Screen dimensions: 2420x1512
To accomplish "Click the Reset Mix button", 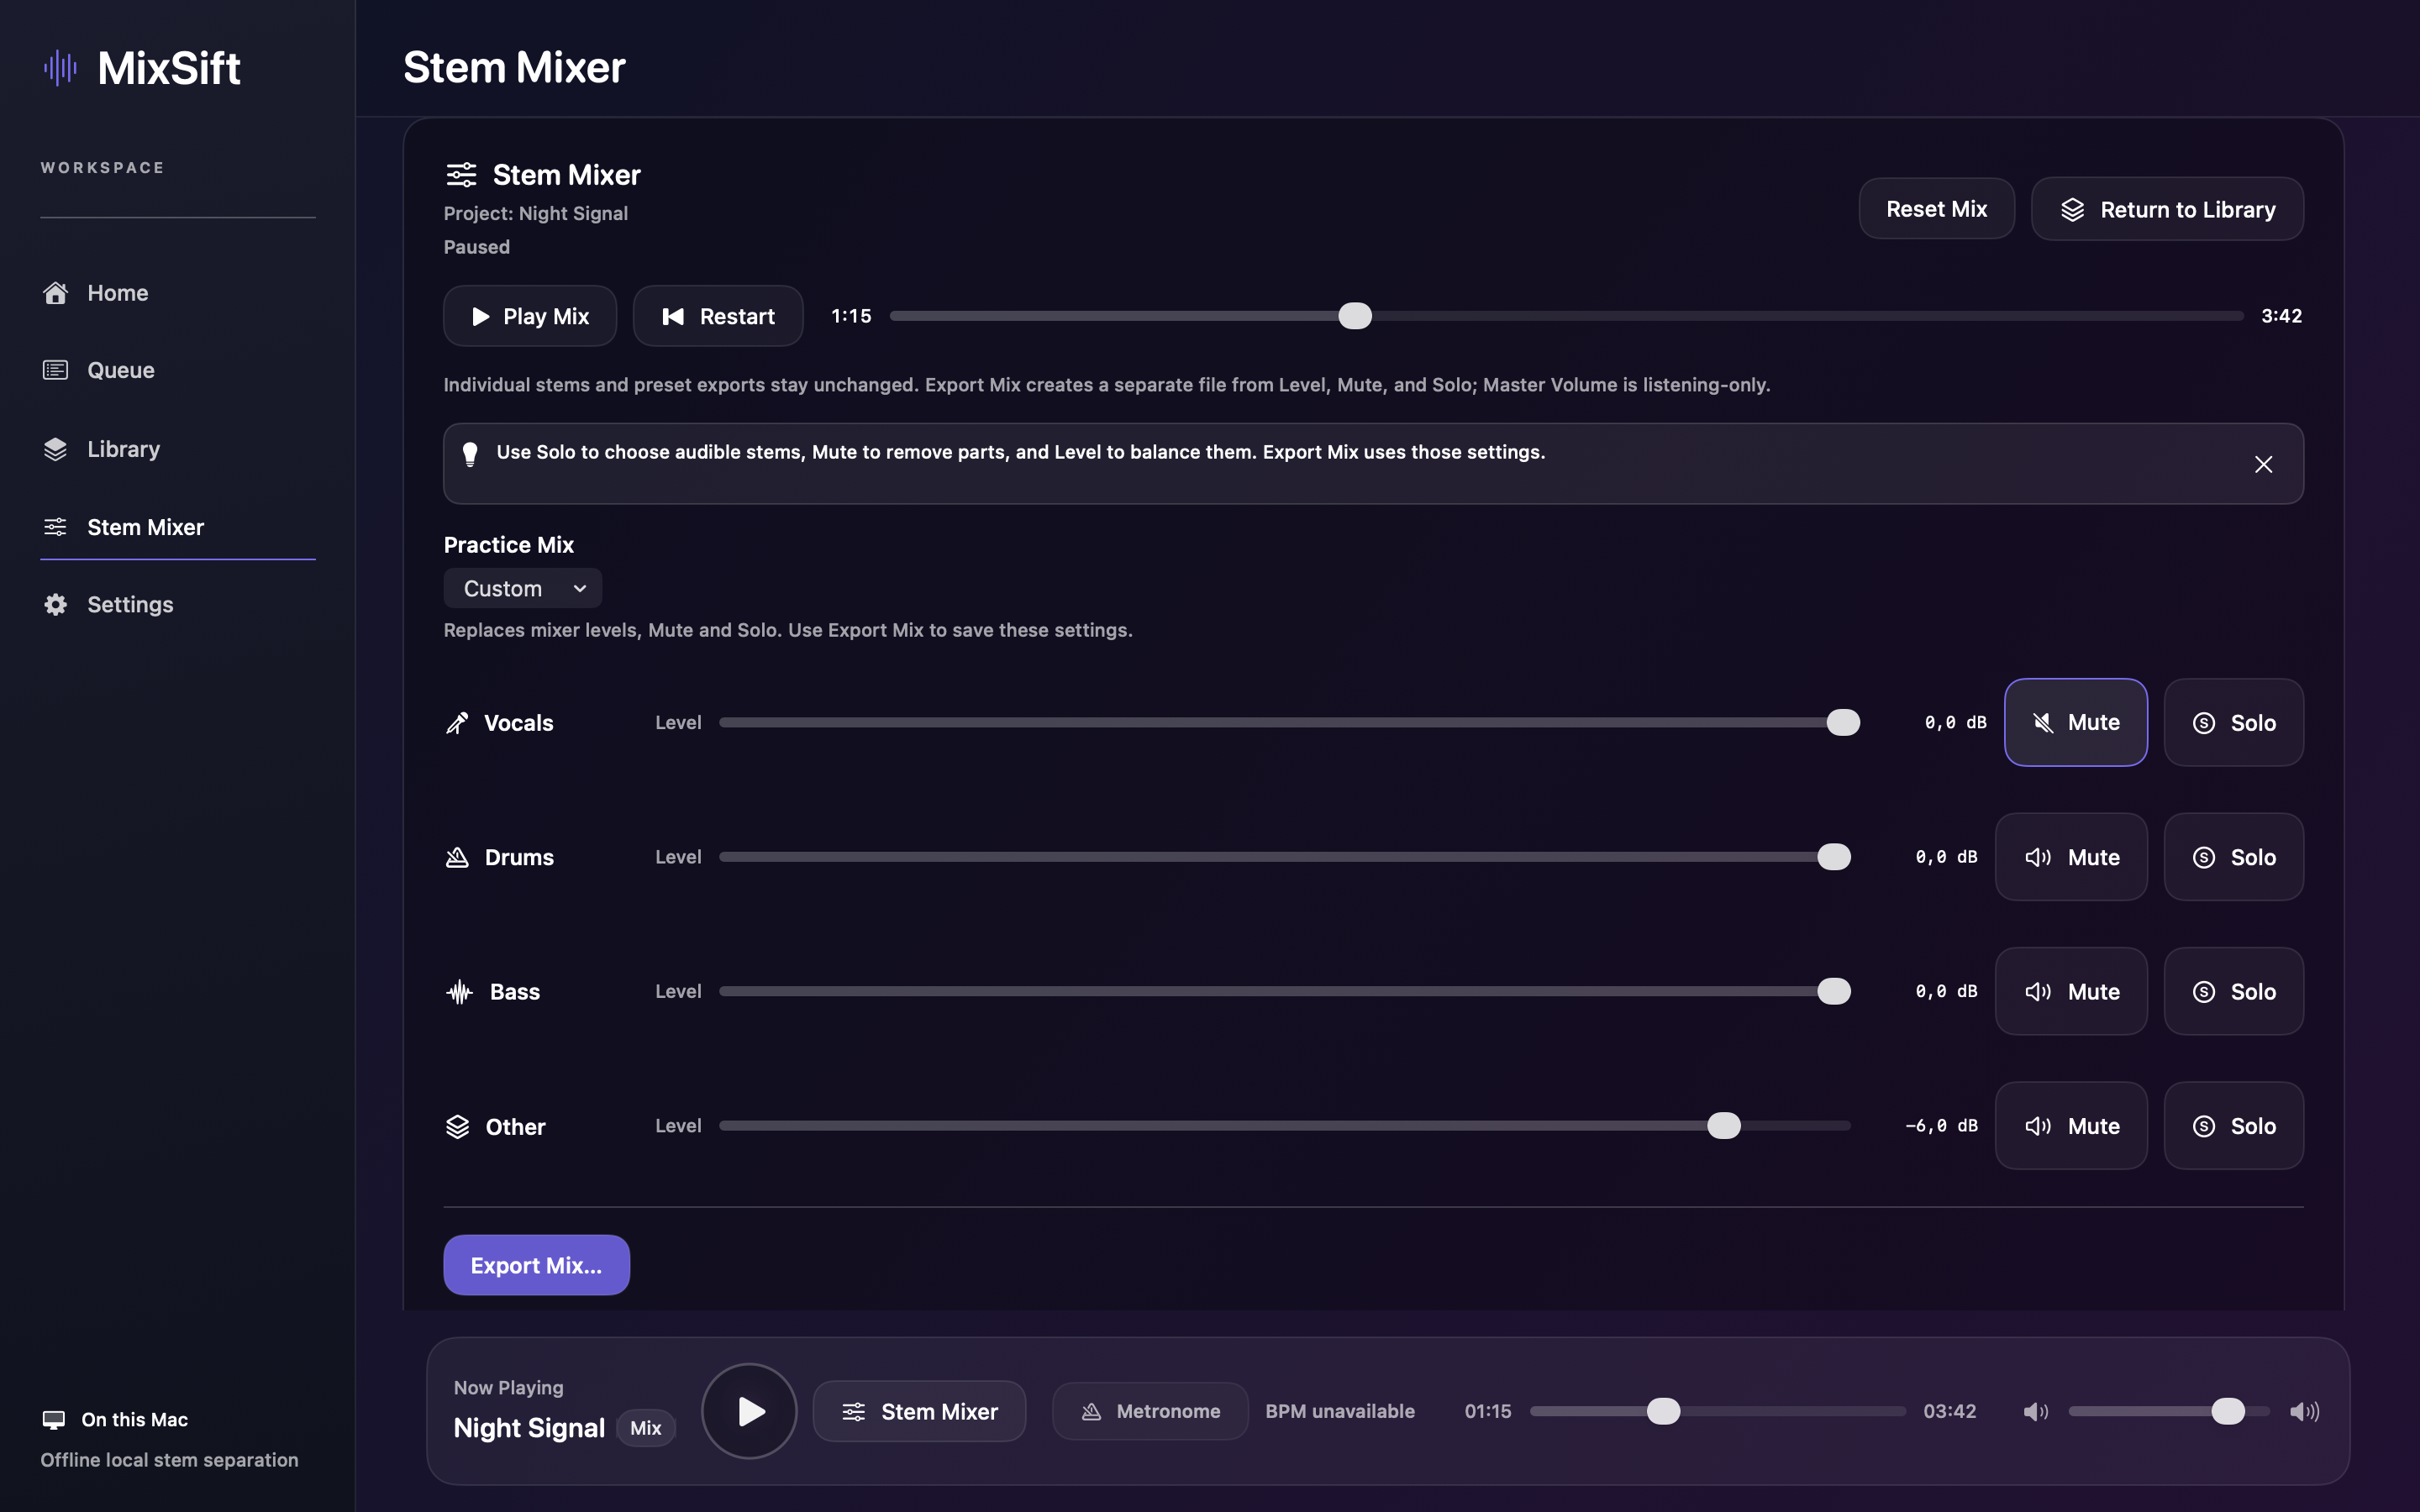I will coord(1936,209).
